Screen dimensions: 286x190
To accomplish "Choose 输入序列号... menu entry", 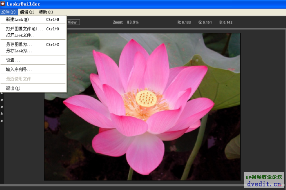I will click(33, 69).
